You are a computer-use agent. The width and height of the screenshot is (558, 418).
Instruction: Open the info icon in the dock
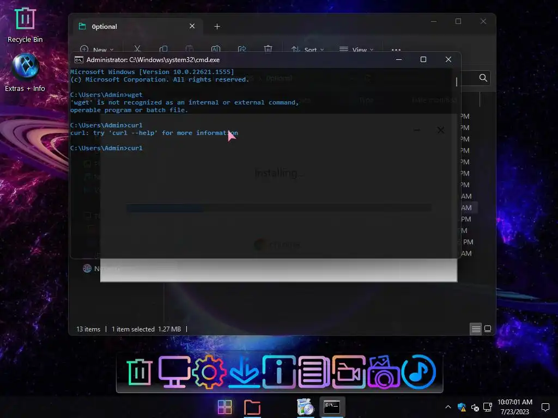pyautogui.click(x=278, y=372)
